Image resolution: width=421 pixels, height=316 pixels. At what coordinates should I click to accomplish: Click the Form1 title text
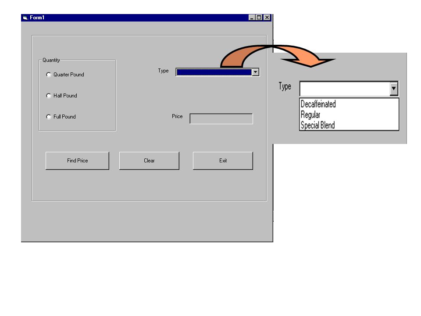click(37, 18)
